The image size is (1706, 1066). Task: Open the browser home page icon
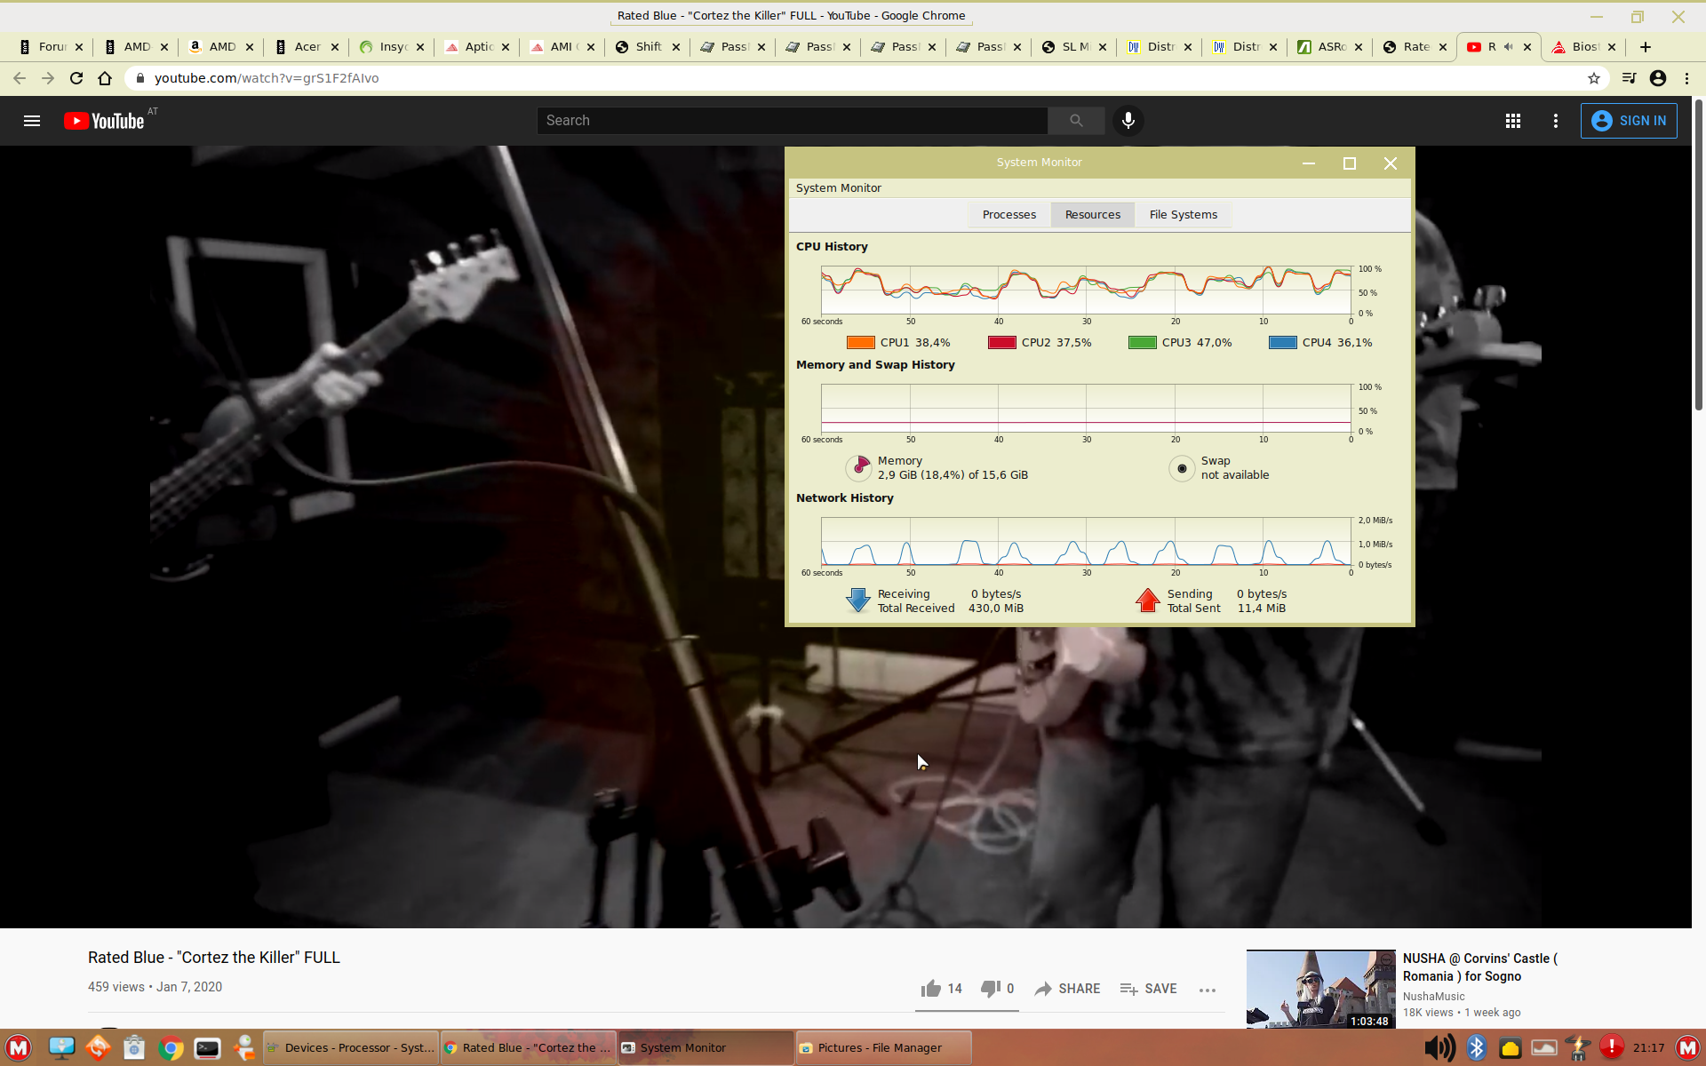click(x=105, y=78)
